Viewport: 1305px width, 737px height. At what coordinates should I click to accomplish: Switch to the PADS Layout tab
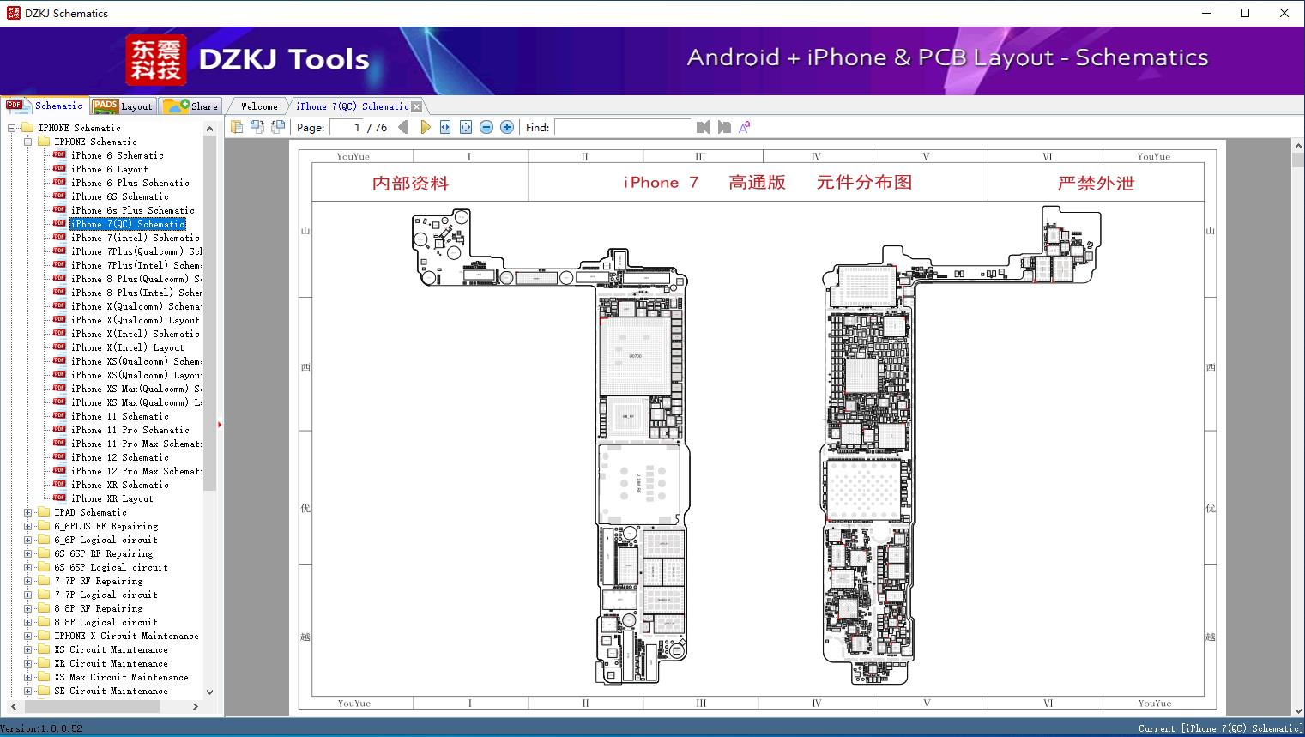[x=123, y=106]
